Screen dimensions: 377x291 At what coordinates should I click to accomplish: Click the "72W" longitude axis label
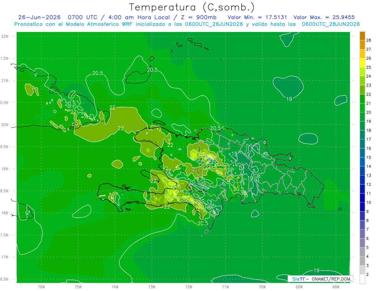[188, 287]
